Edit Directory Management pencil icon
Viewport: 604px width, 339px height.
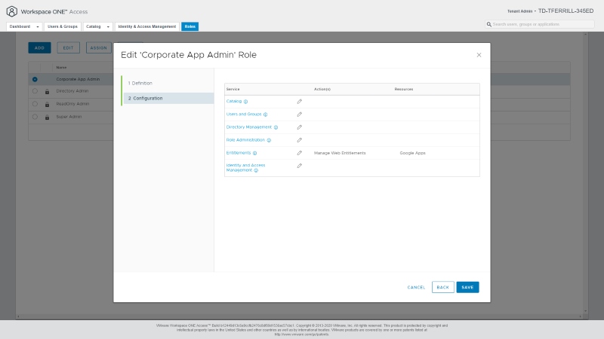299,127
